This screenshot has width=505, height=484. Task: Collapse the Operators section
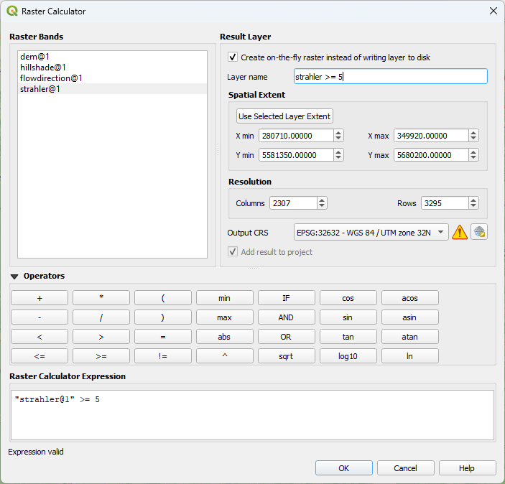(x=14, y=276)
